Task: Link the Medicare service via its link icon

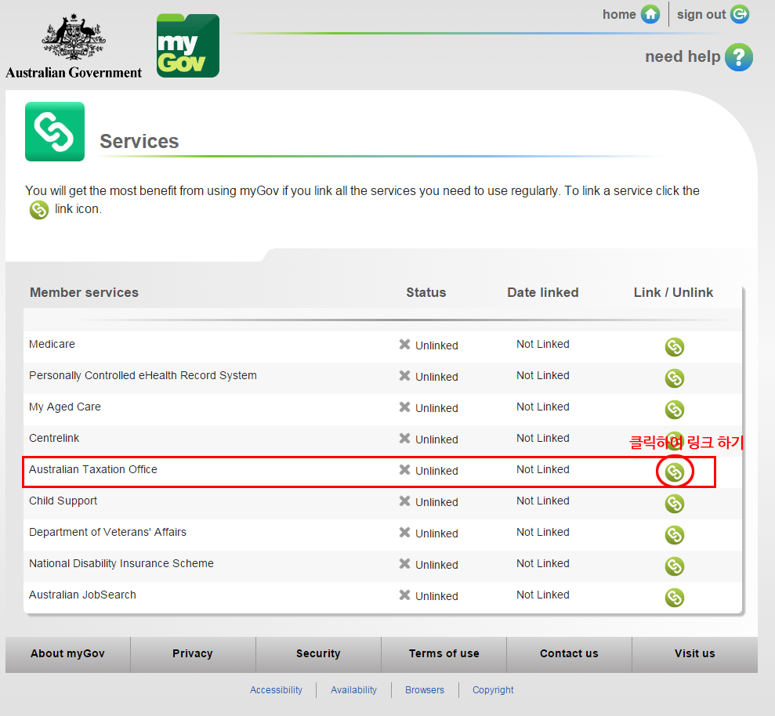Action: (x=674, y=347)
